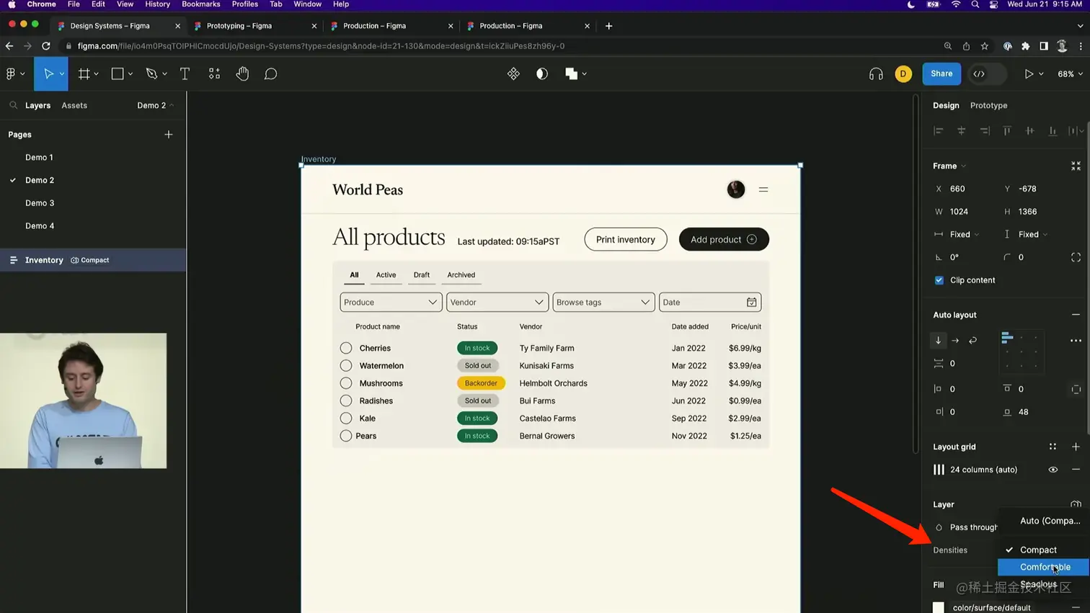
Task: Open the Archived products tab
Action: coord(461,275)
